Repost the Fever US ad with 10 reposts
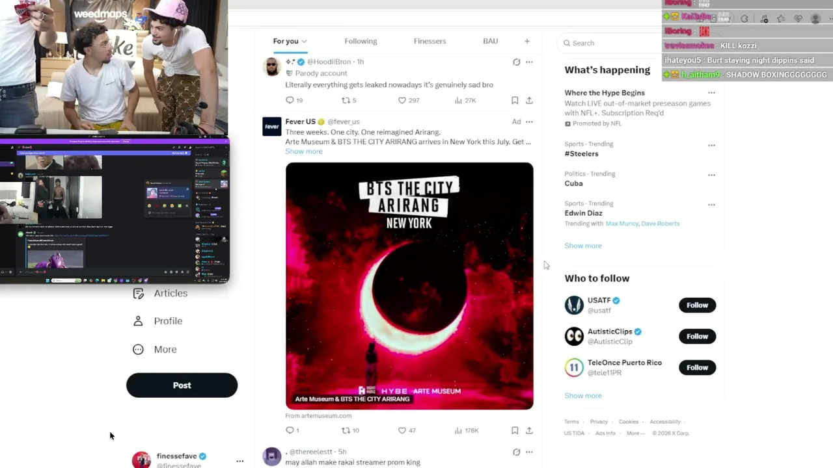The height and width of the screenshot is (468, 833). 350,430
